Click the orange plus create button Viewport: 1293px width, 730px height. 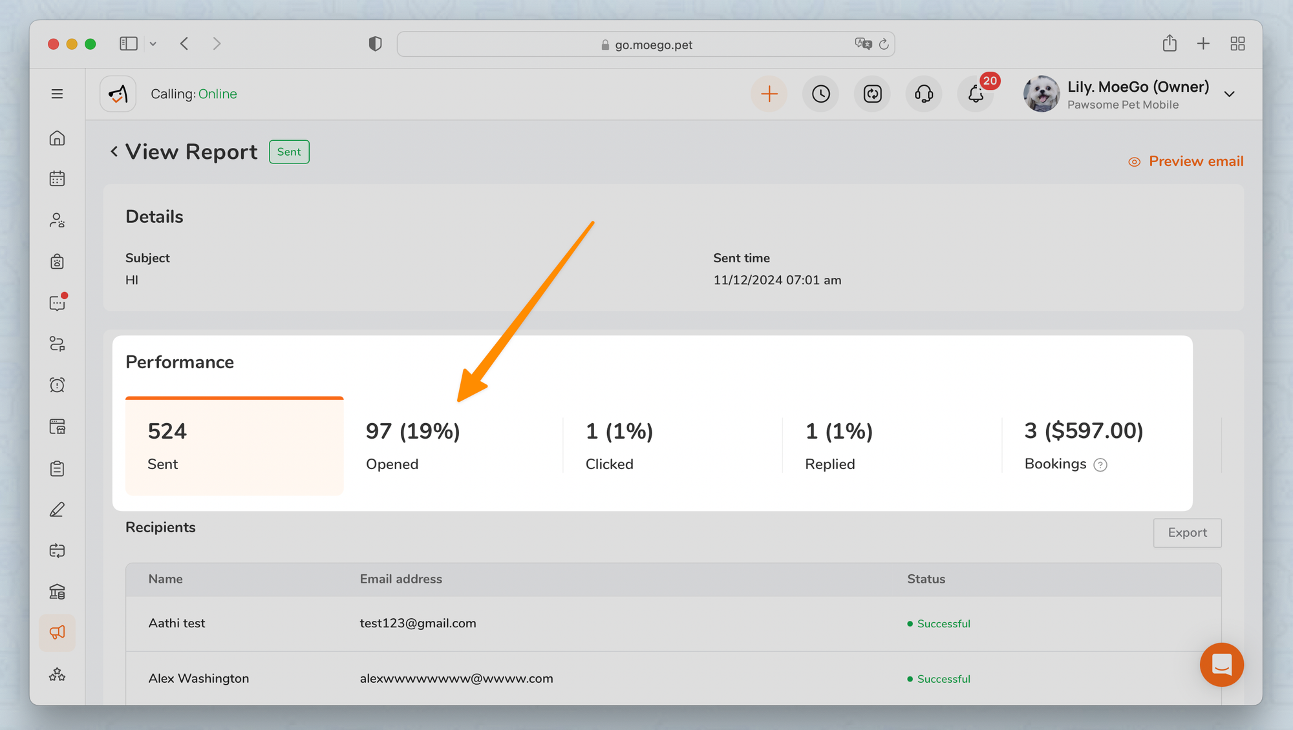(769, 94)
